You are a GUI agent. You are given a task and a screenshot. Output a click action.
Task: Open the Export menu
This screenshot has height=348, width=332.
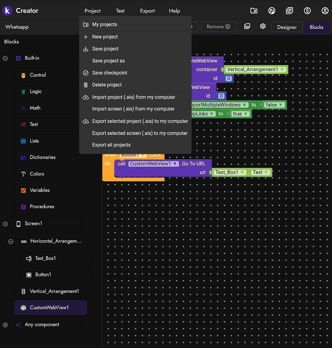[147, 11]
